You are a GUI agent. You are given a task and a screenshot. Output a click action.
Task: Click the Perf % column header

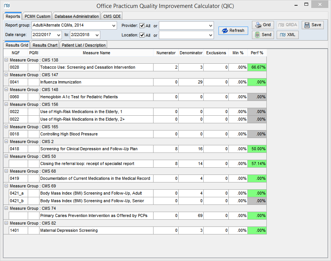click(x=257, y=53)
